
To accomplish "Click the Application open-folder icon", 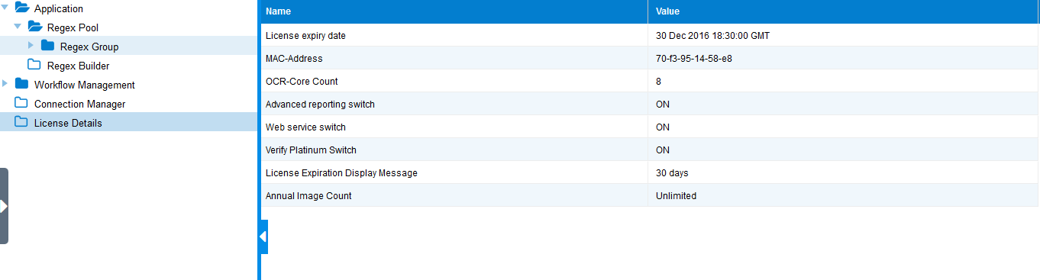I will point(21,8).
